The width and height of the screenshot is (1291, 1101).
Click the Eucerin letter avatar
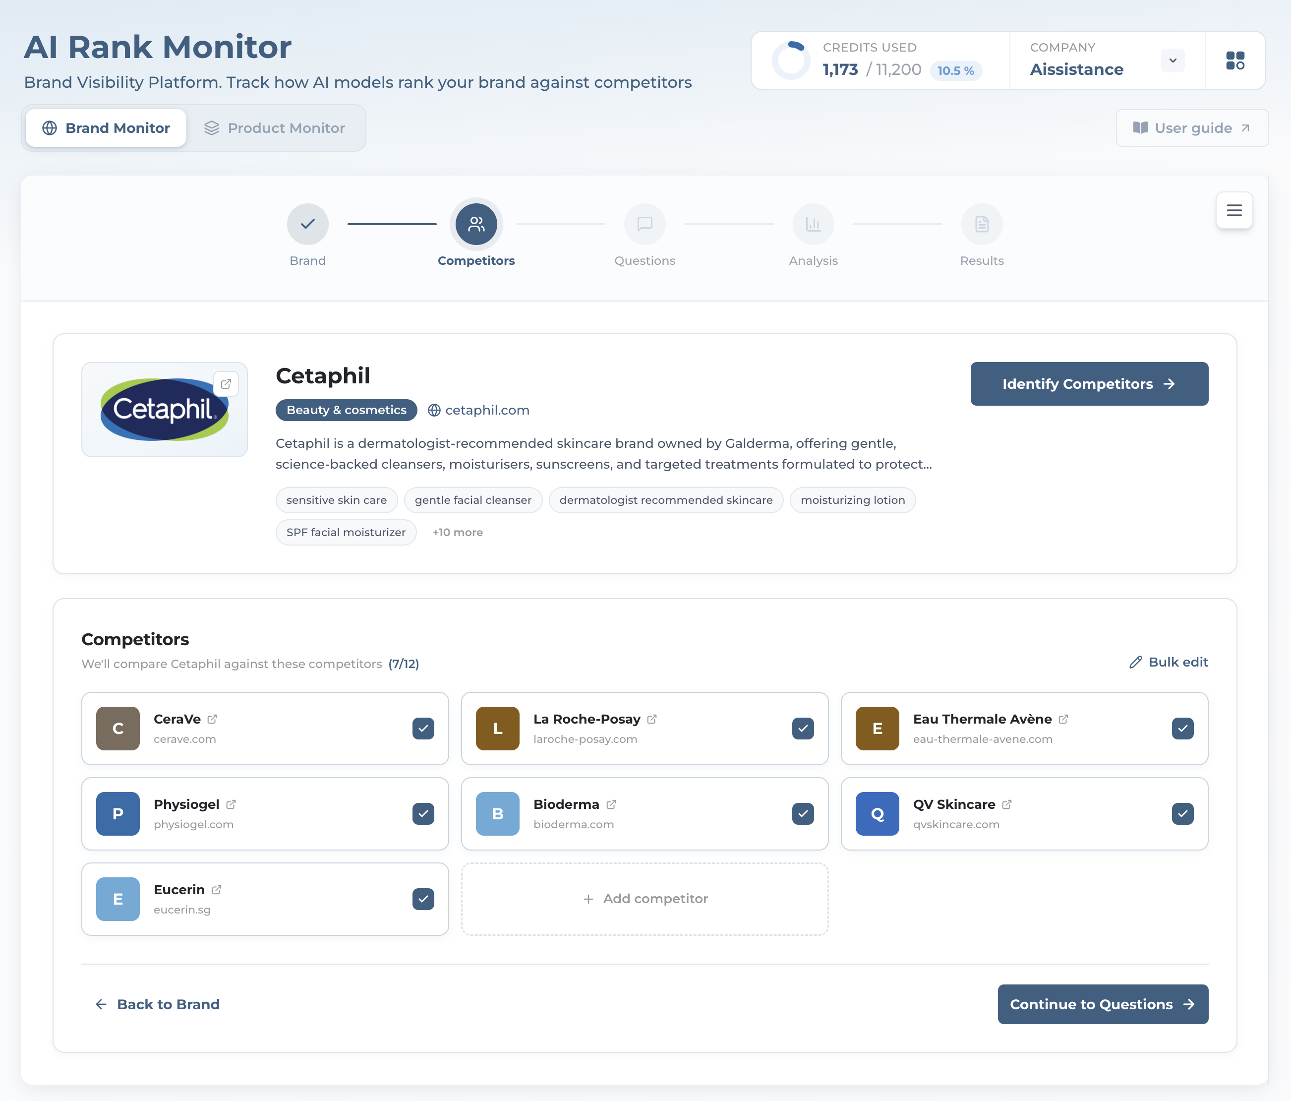point(118,899)
